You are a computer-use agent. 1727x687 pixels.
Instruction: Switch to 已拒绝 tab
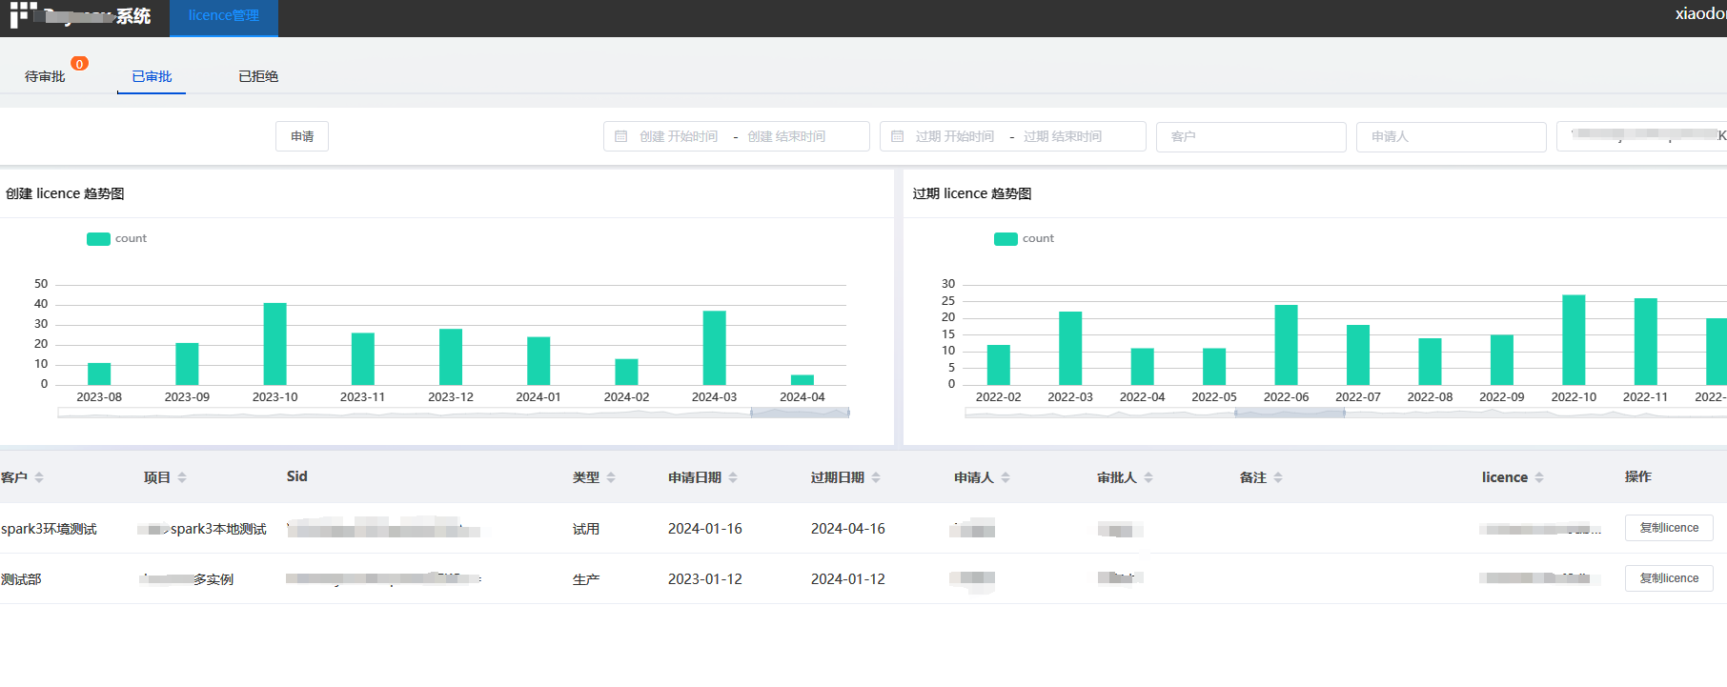click(x=258, y=76)
